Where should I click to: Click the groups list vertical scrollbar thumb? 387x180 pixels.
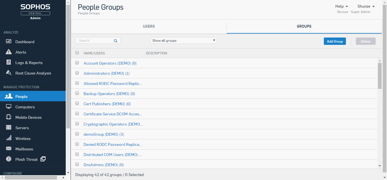coord(380,76)
